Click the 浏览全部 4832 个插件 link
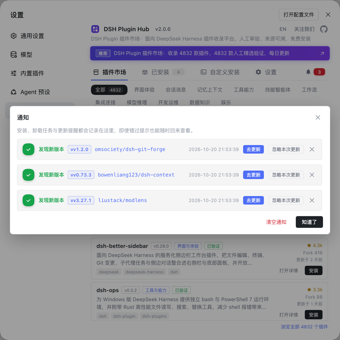The width and height of the screenshot is (340, 340). click(x=304, y=327)
